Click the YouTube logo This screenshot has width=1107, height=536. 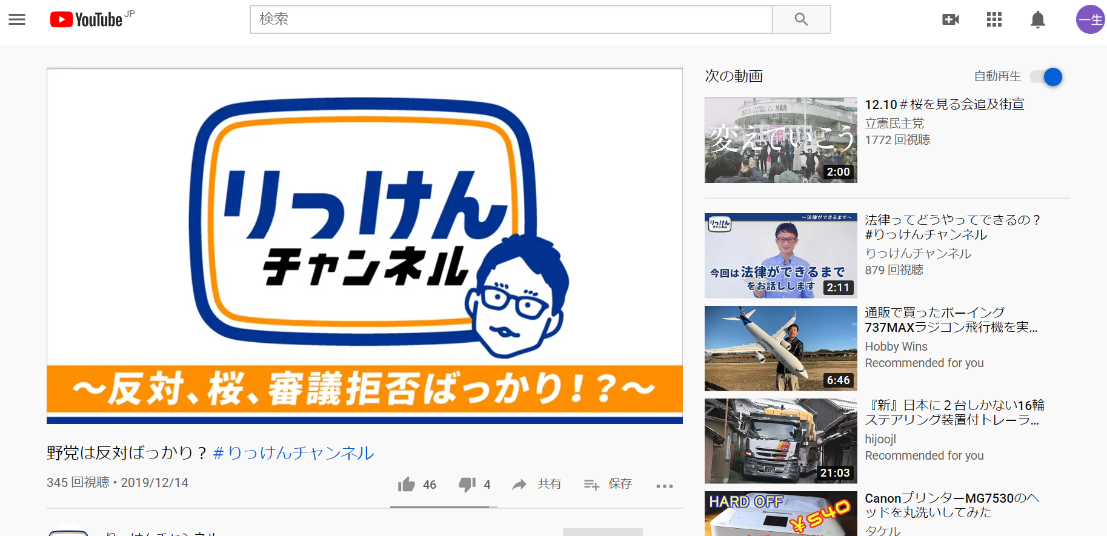(x=87, y=20)
